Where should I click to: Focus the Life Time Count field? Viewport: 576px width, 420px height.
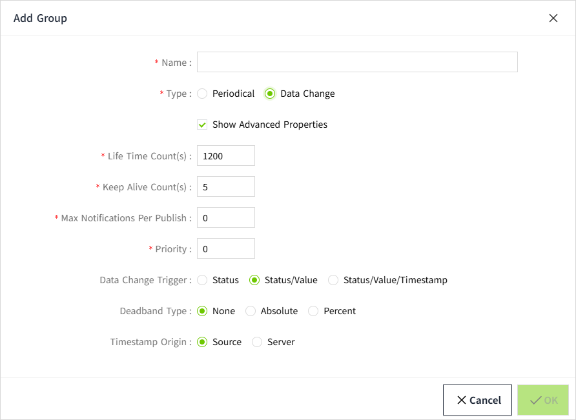tap(226, 155)
